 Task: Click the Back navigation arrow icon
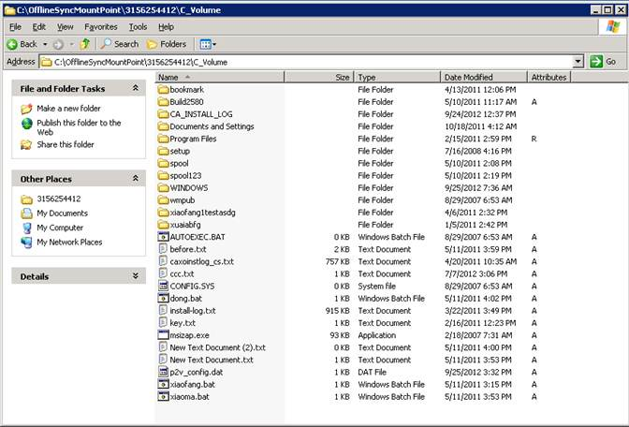(x=13, y=44)
